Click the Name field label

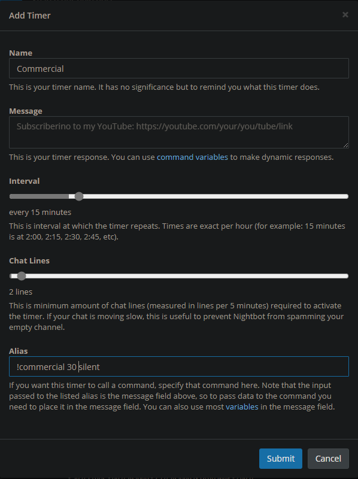tap(21, 53)
